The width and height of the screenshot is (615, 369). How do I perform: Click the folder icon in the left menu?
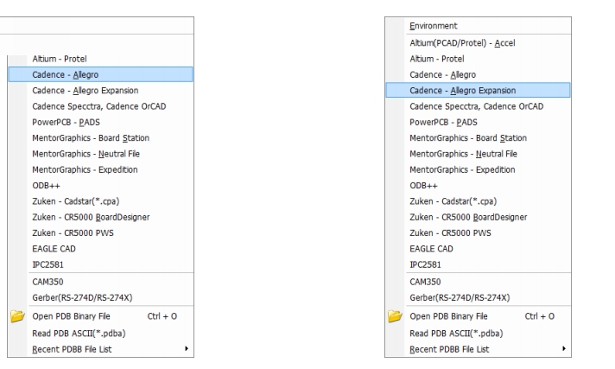[17, 318]
